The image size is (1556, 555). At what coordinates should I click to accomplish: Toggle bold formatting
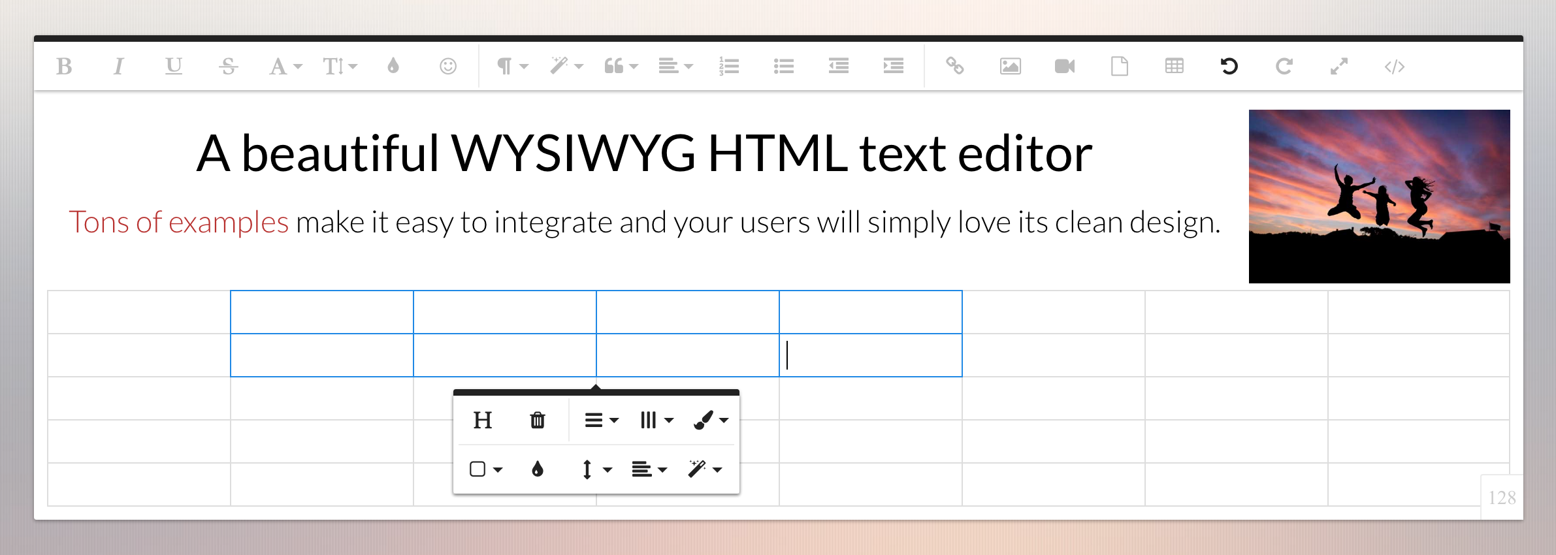click(64, 66)
